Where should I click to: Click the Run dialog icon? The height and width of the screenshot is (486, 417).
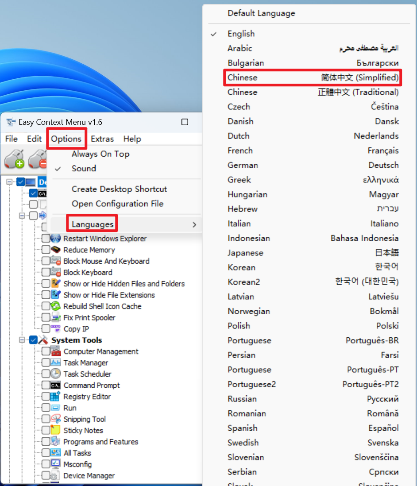56,408
